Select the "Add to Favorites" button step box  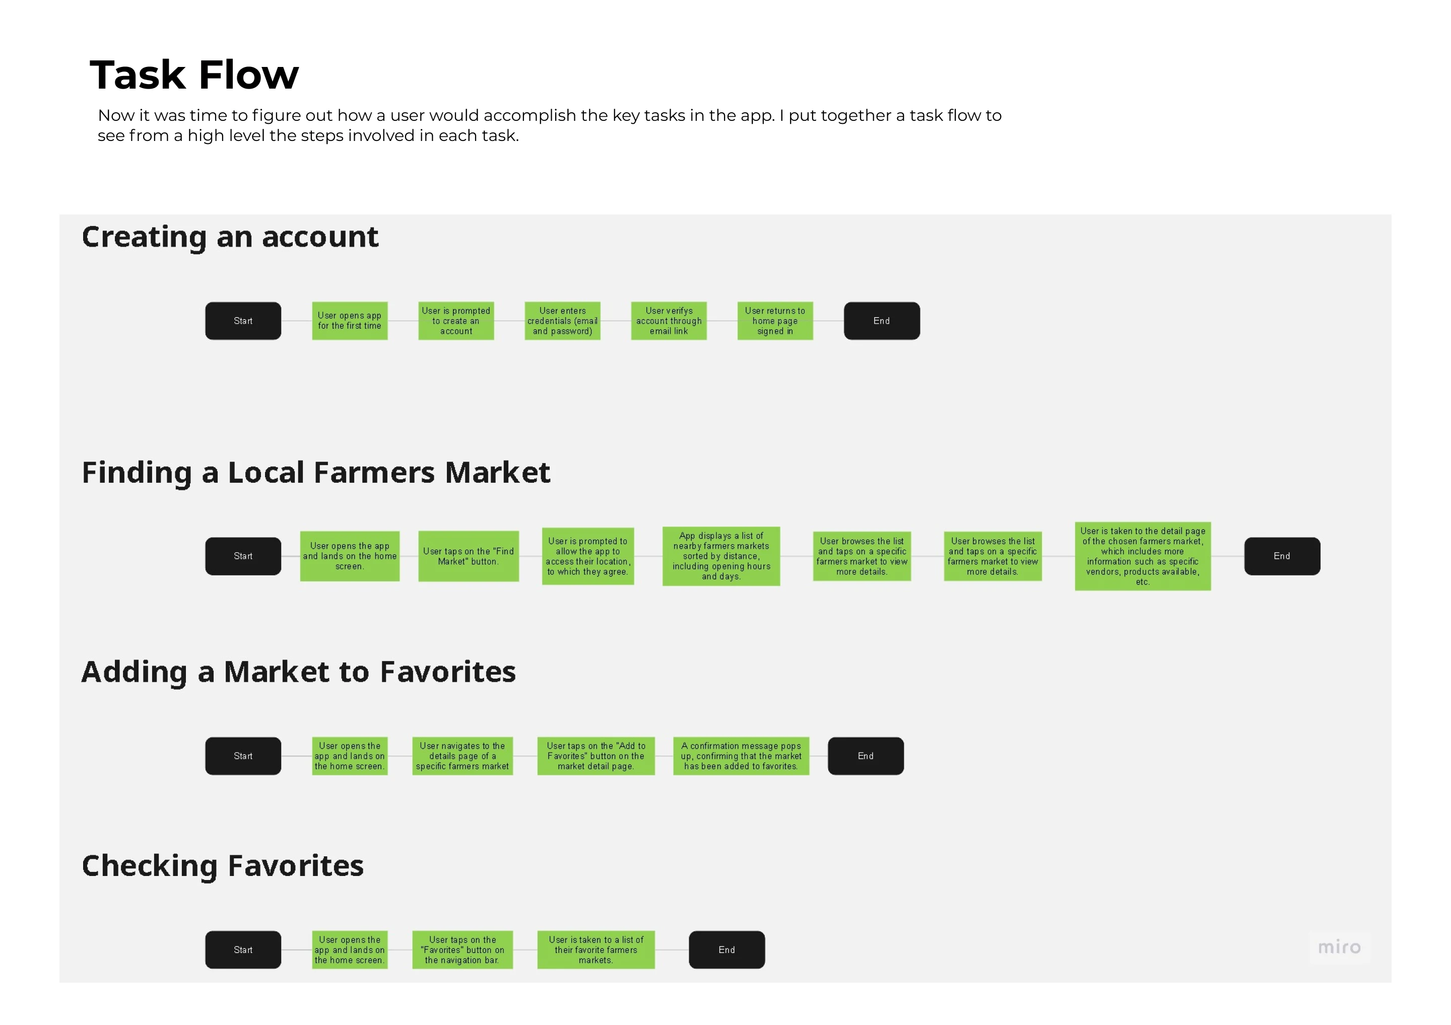[596, 756]
